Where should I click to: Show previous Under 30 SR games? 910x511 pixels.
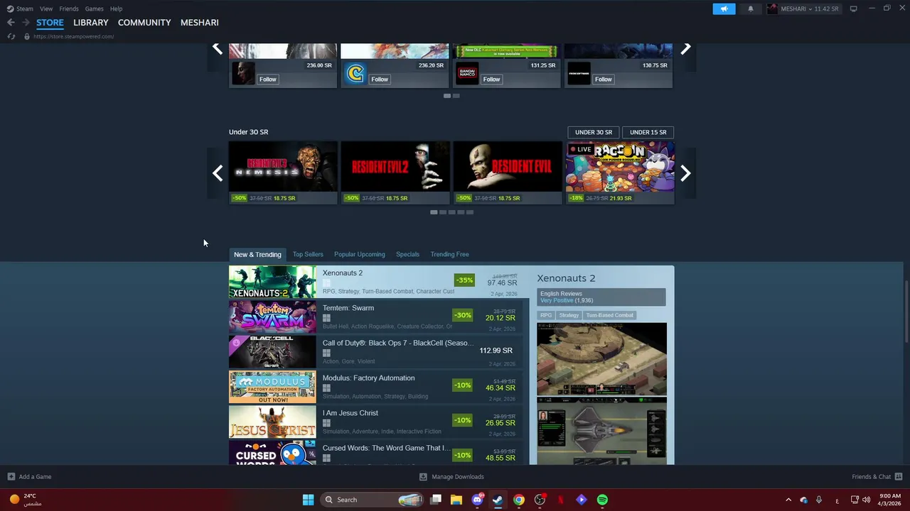(218, 173)
